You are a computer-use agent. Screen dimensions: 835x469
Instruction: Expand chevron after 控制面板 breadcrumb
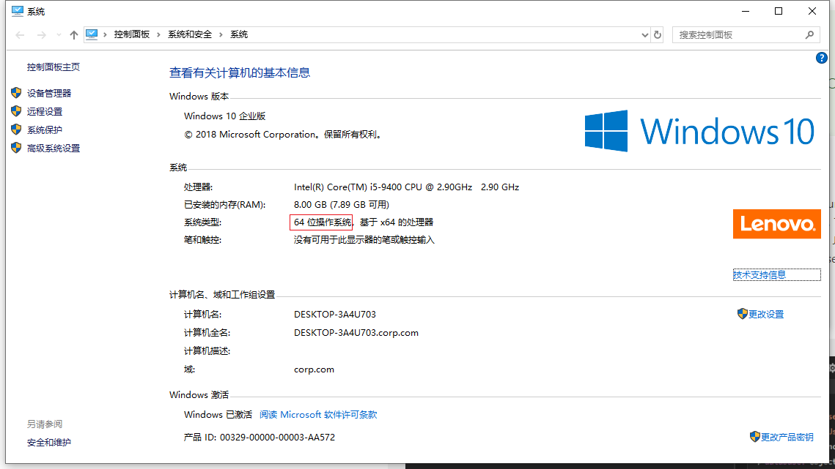point(158,34)
